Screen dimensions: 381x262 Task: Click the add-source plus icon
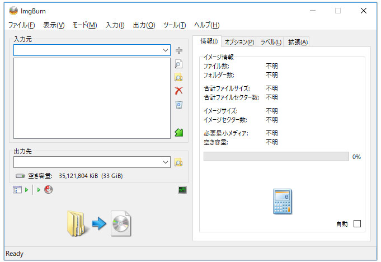[x=179, y=50]
